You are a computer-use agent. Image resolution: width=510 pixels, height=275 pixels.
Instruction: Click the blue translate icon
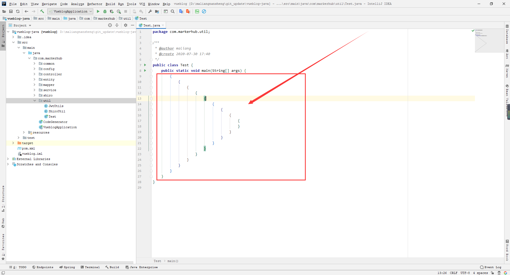point(181,11)
